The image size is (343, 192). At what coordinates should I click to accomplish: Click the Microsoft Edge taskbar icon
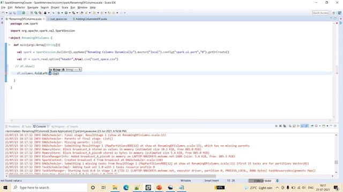tap(126, 187)
